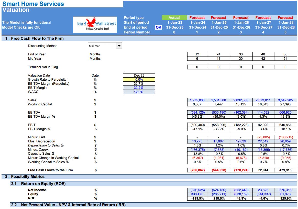Select the Valuation Date Dec 23 cell
The width and height of the screenshot is (298, 209).
tap(139, 75)
